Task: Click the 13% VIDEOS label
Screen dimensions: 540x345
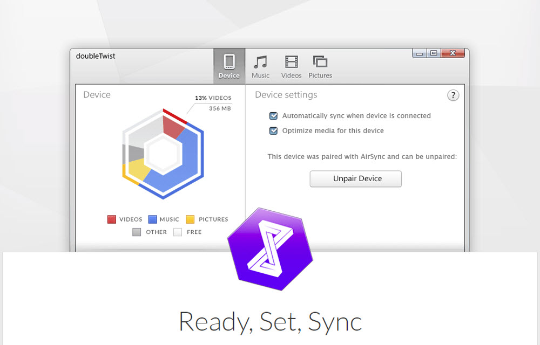Action: tap(213, 98)
